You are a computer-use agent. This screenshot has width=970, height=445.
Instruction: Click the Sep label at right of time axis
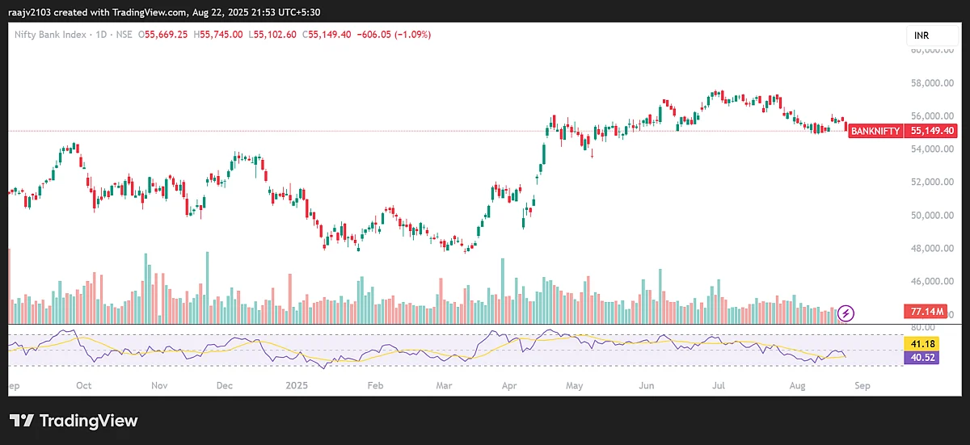[x=862, y=387]
